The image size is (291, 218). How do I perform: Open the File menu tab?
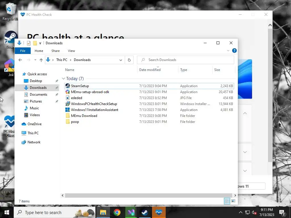click(x=23, y=51)
